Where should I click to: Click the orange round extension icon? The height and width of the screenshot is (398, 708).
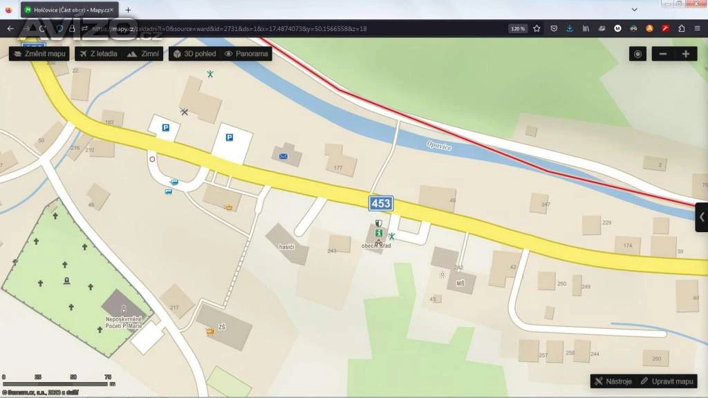[x=649, y=28]
